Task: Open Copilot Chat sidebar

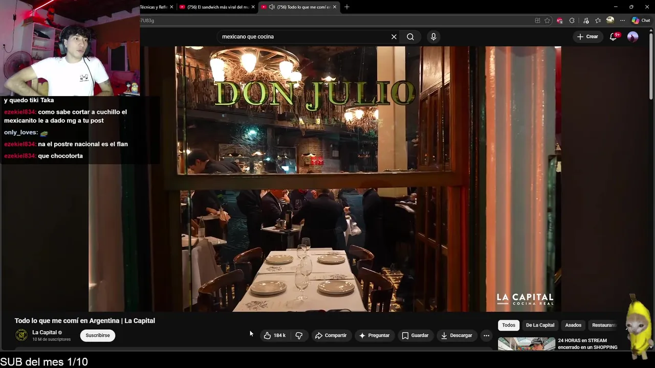Action: click(641, 20)
